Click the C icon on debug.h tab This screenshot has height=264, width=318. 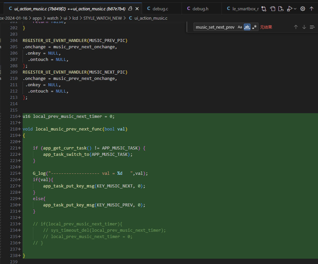(189, 9)
